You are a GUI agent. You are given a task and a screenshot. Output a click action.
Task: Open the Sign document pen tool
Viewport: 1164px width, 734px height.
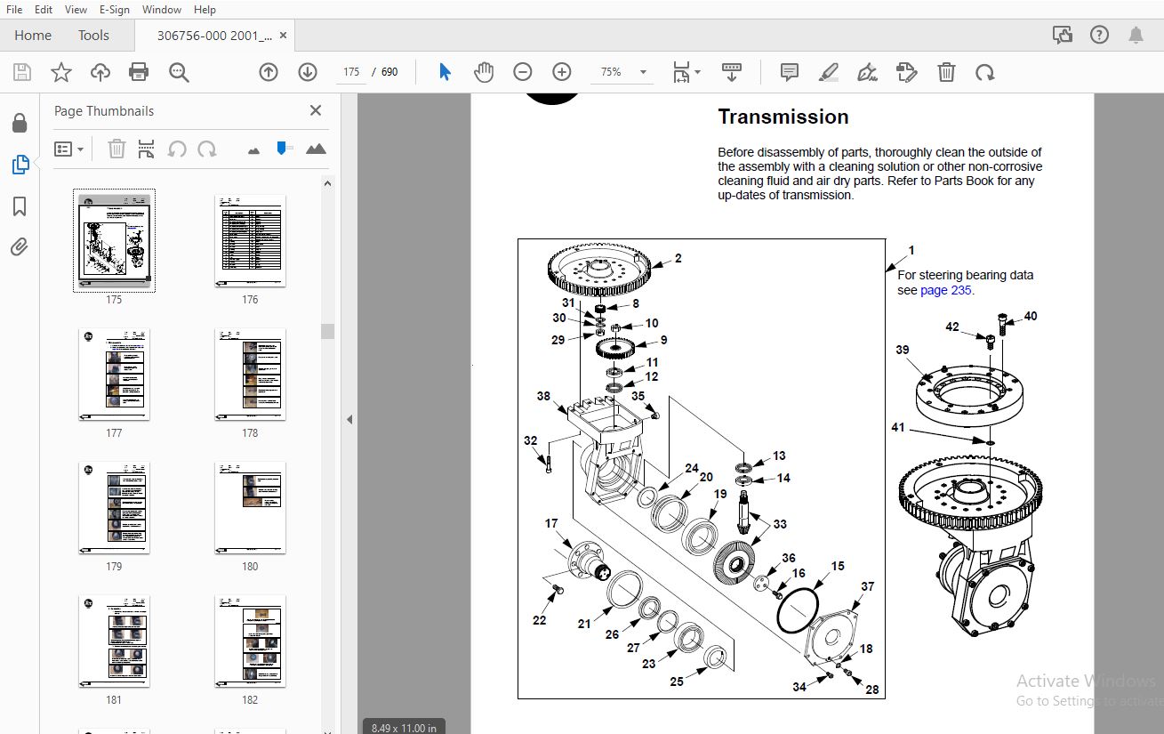867,72
